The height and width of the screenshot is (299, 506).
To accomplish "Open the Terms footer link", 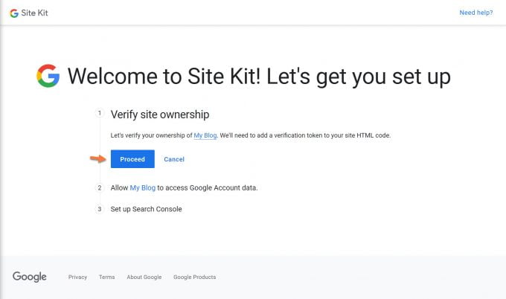I will click(x=106, y=277).
